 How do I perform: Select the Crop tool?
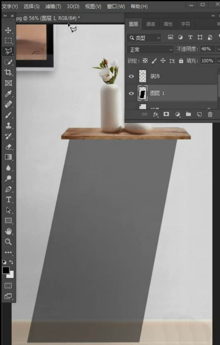coord(8,72)
